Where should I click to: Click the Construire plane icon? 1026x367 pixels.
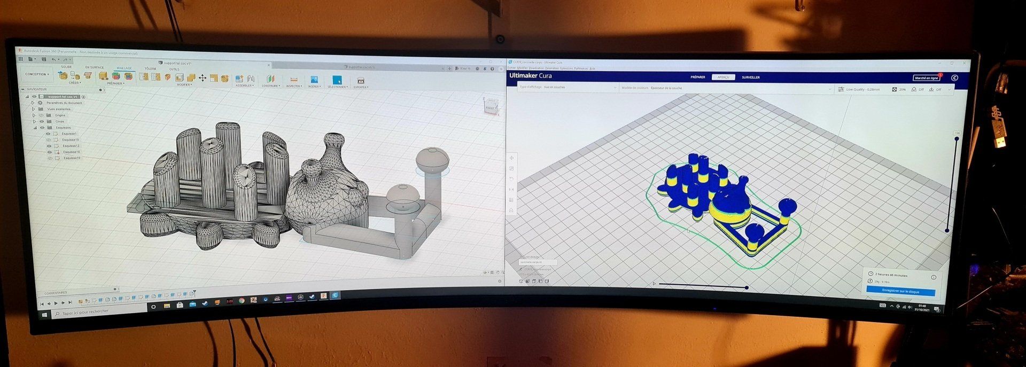coord(270,79)
